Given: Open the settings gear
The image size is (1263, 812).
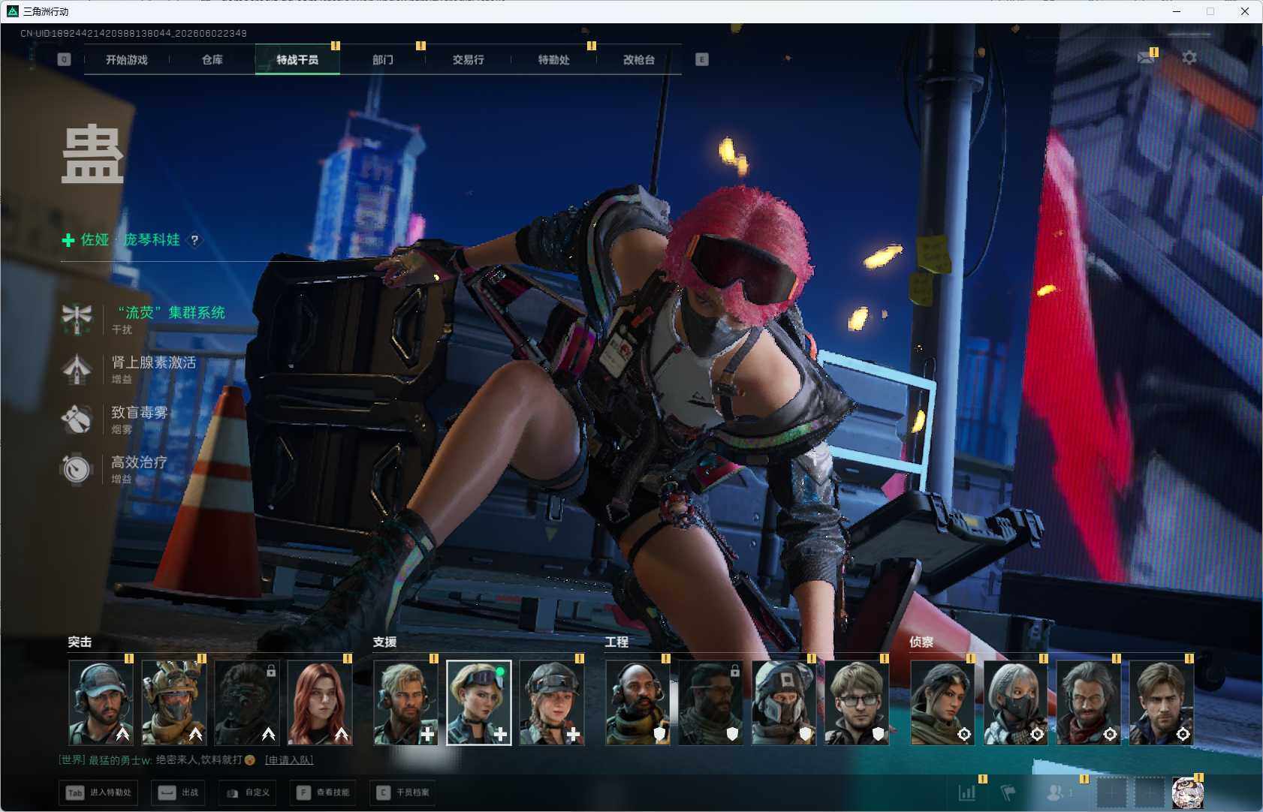Looking at the screenshot, I should click(x=1189, y=58).
